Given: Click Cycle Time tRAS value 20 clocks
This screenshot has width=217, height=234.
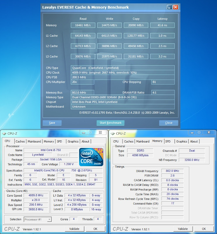Looking at the screenshot, I should [x=172, y=194].
